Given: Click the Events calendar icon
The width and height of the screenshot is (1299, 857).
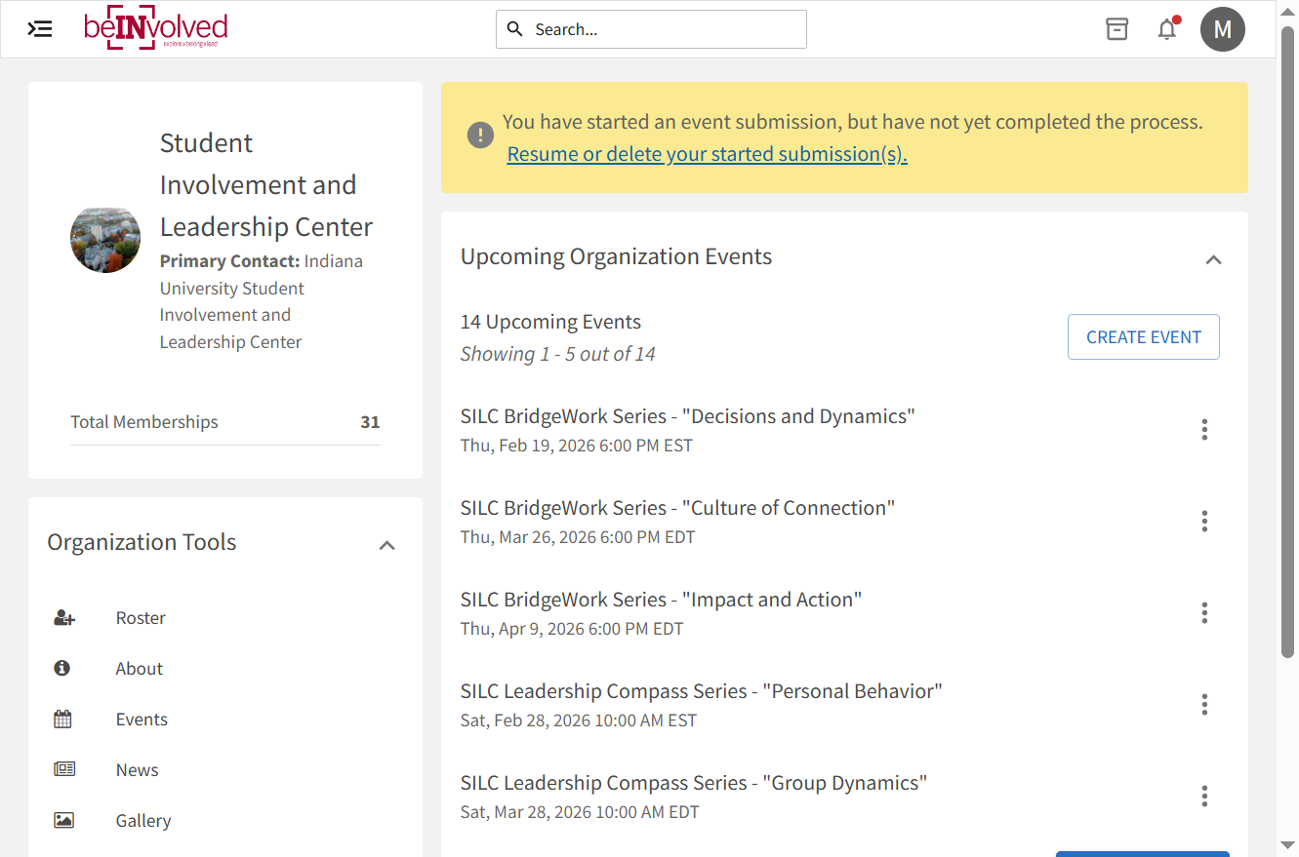Looking at the screenshot, I should (x=63, y=720).
